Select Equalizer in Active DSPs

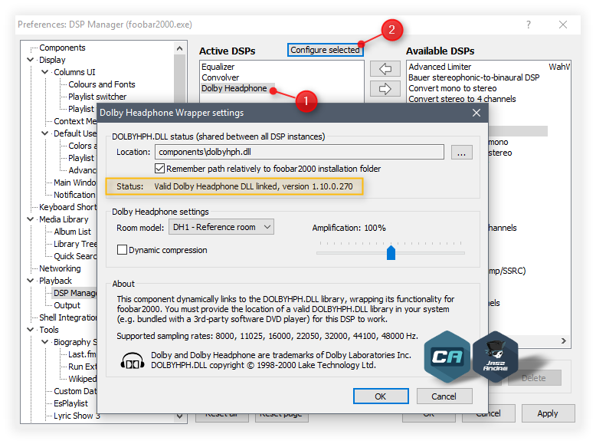tap(218, 67)
